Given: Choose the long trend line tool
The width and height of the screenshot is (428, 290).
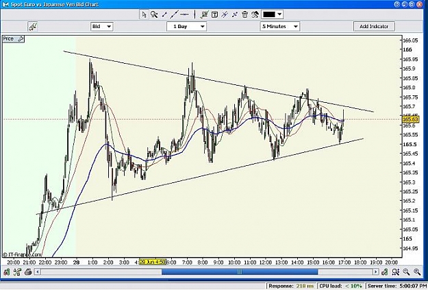Looking at the screenshot, I should click(x=174, y=14).
